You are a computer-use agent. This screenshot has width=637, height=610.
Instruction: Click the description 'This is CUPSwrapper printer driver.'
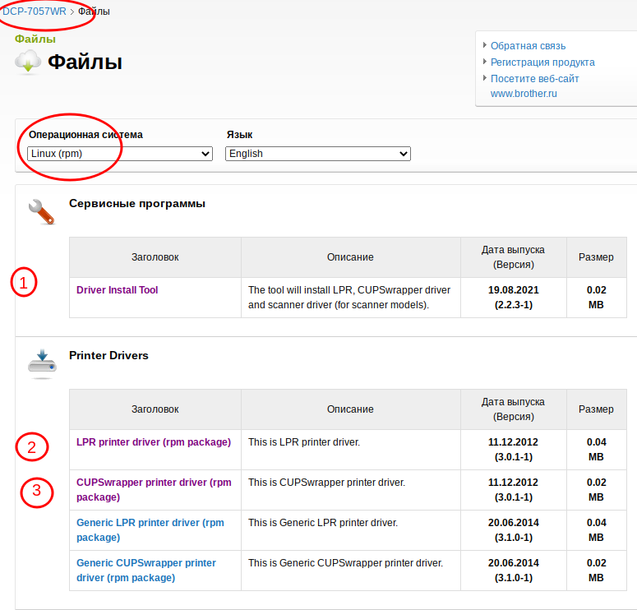[326, 482]
